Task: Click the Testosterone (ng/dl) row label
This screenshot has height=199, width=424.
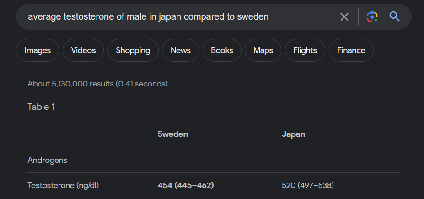Action: point(63,185)
